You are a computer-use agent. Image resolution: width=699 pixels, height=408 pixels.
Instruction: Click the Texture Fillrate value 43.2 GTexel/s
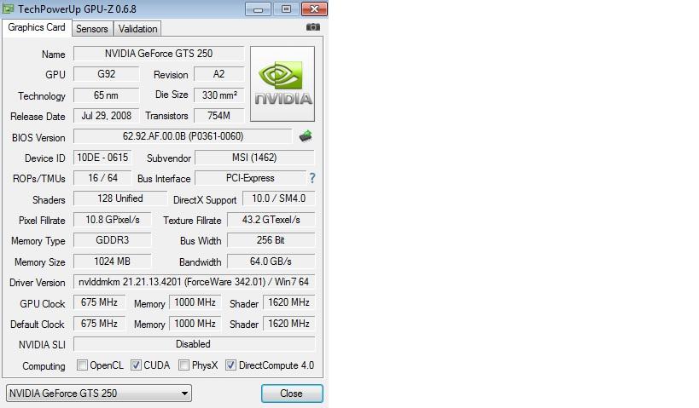pyautogui.click(x=271, y=220)
